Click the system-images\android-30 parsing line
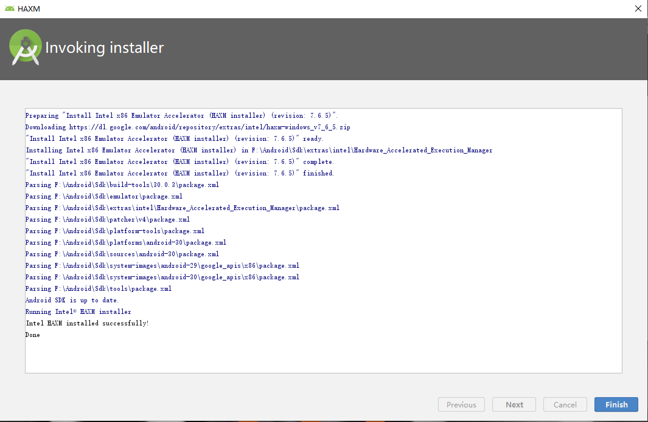This screenshot has height=422, width=648. tap(162, 277)
